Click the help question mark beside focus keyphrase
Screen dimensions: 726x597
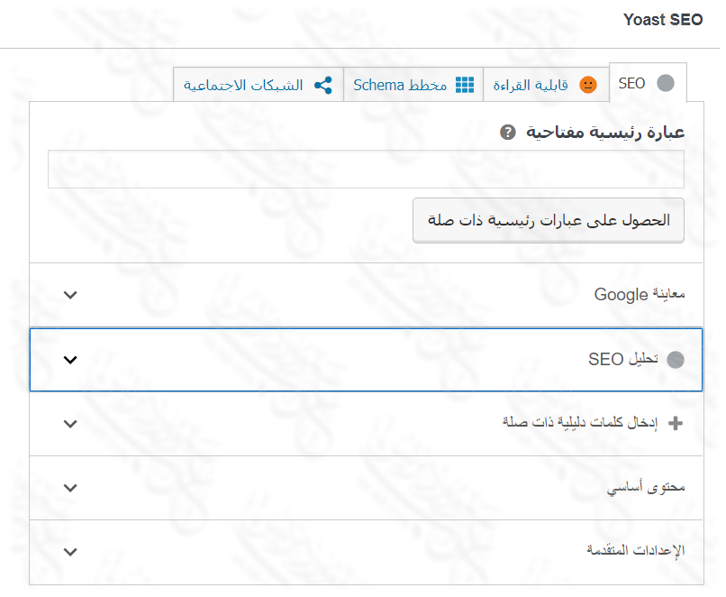[508, 133]
